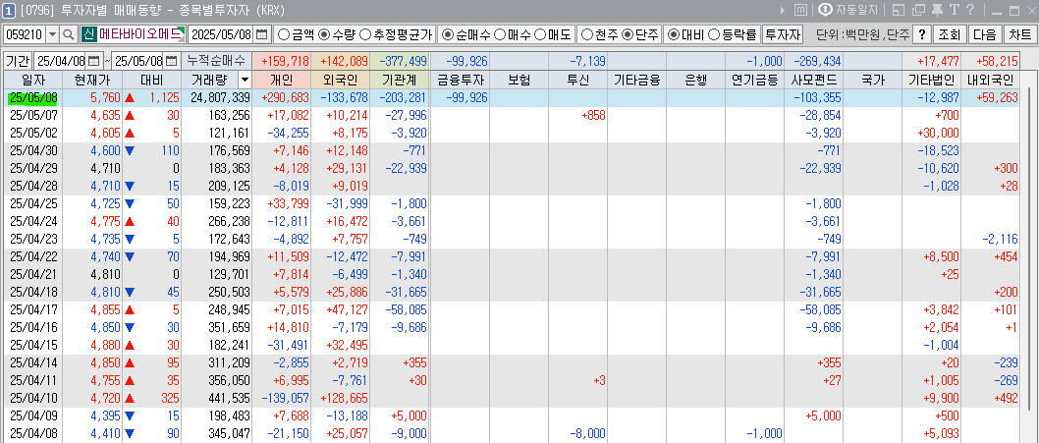Click the 2025/05/08 date input field

click(x=222, y=34)
